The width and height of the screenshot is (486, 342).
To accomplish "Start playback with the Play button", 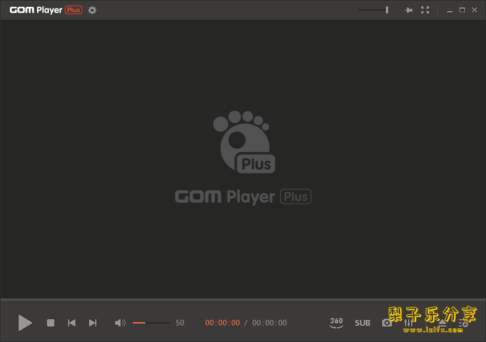I will 25,323.
